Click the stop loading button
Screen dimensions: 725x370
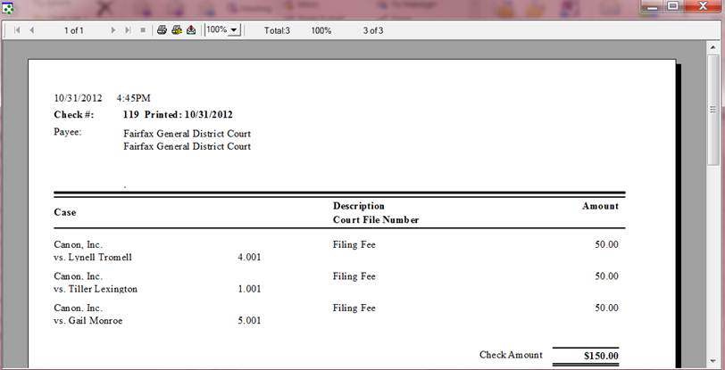(x=143, y=30)
